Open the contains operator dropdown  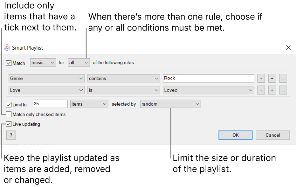pos(123,78)
